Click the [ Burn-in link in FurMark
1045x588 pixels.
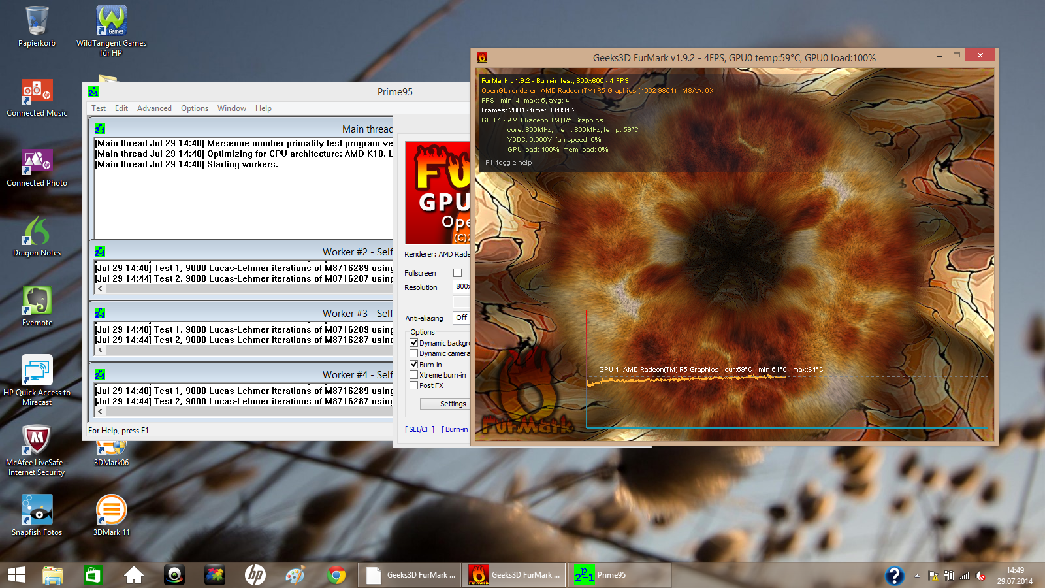click(455, 429)
